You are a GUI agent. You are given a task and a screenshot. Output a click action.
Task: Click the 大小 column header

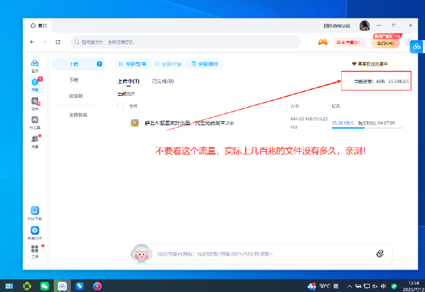(x=295, y=106)
